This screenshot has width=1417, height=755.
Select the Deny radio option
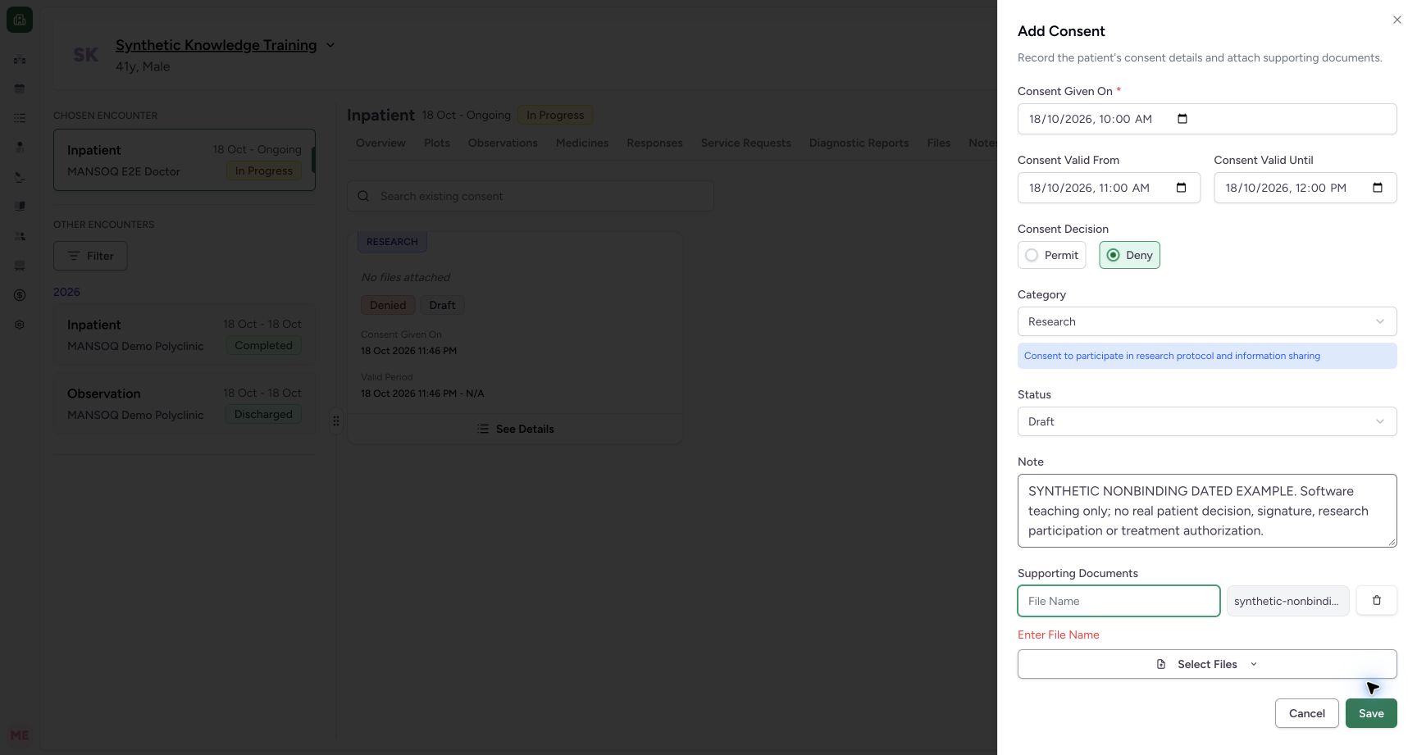1129,255
